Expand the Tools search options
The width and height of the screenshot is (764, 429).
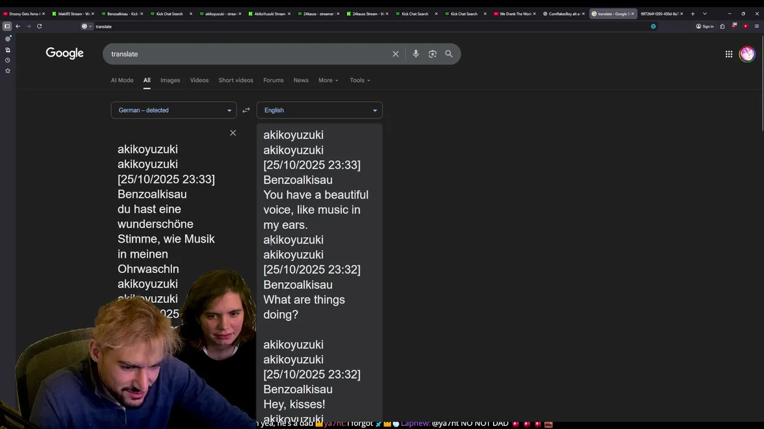pyautogui.click(x=360, y=80)
